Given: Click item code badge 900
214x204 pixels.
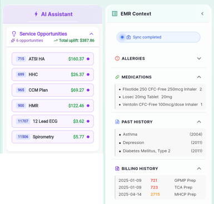Looking at the screenshot, I should (x=21, y=106).
